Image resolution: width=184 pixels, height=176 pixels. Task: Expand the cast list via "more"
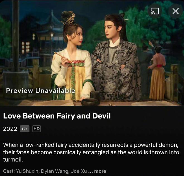100,171
